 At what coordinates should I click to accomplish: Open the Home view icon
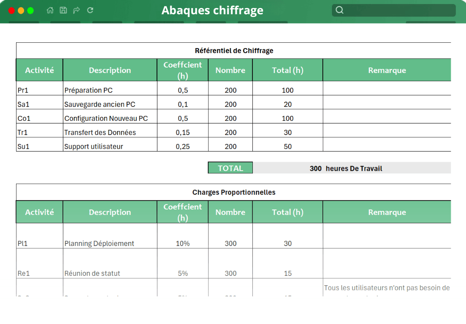pos(50,10)
